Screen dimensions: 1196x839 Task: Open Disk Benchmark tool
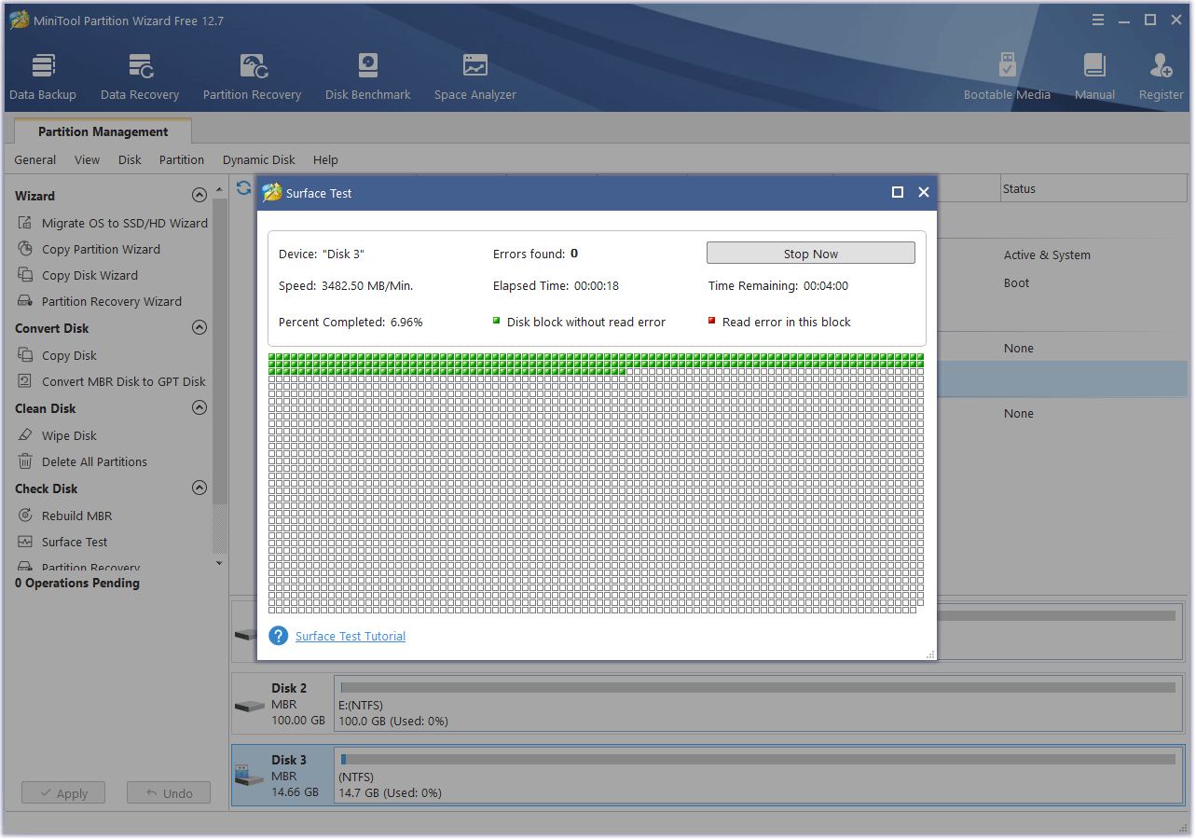click(368, 77)
